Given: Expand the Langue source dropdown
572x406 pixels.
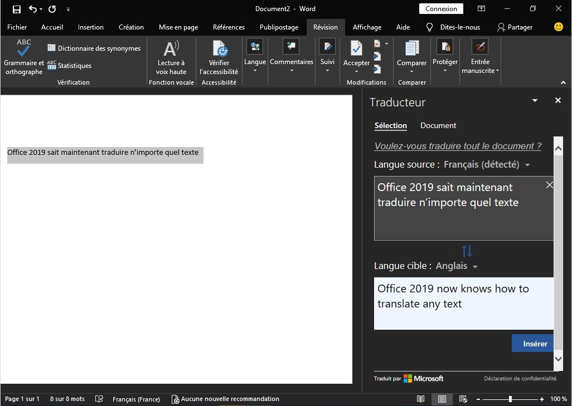Looking at the screenshot, I should (527, 165).
